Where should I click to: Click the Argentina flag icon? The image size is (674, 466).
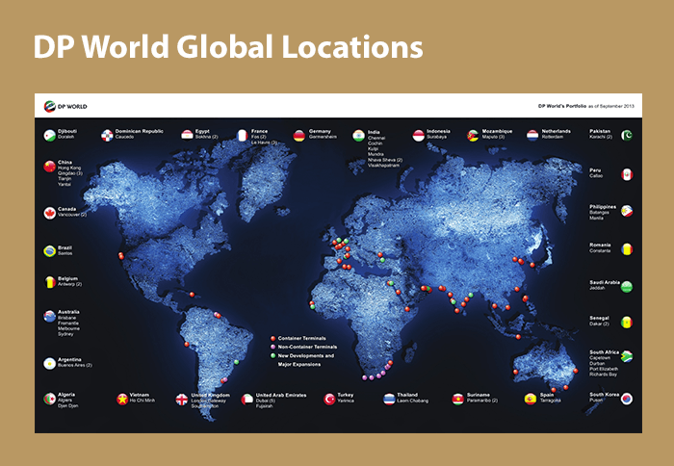coord(50,364)
